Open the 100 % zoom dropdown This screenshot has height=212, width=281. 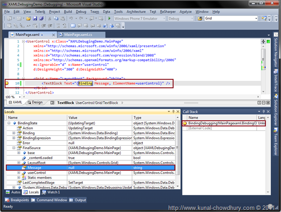coord(20,97)
